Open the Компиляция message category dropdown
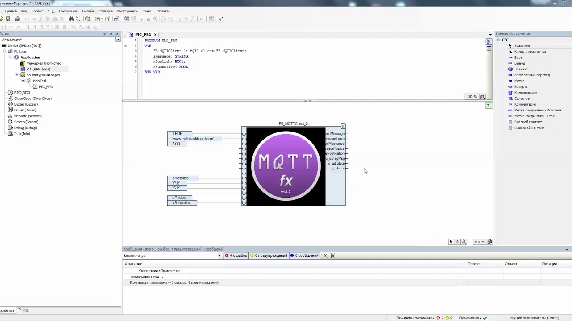The image size is (572, 321). [219, 255]
